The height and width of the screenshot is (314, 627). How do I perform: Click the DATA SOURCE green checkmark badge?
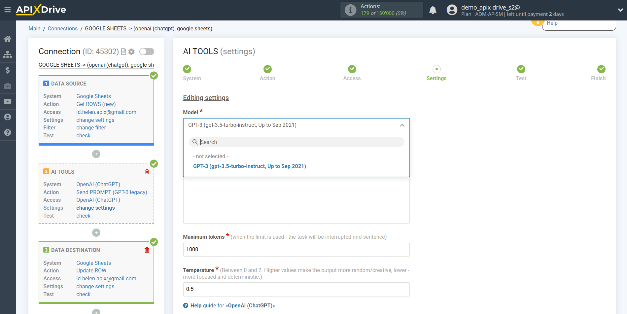click(154, 76)
